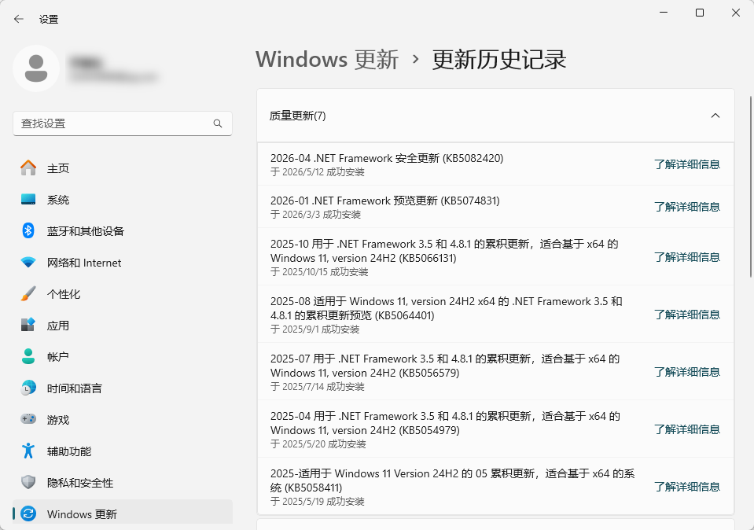Open 了解详细信息 for KB5056579
The image size is (754, 530).
pos(686,372)
